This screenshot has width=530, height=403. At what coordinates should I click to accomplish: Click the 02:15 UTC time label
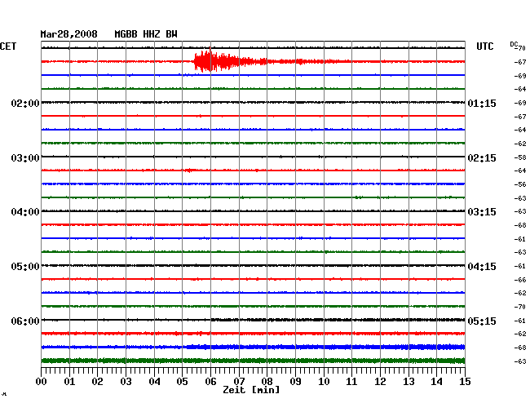click(x=482, y=158)
